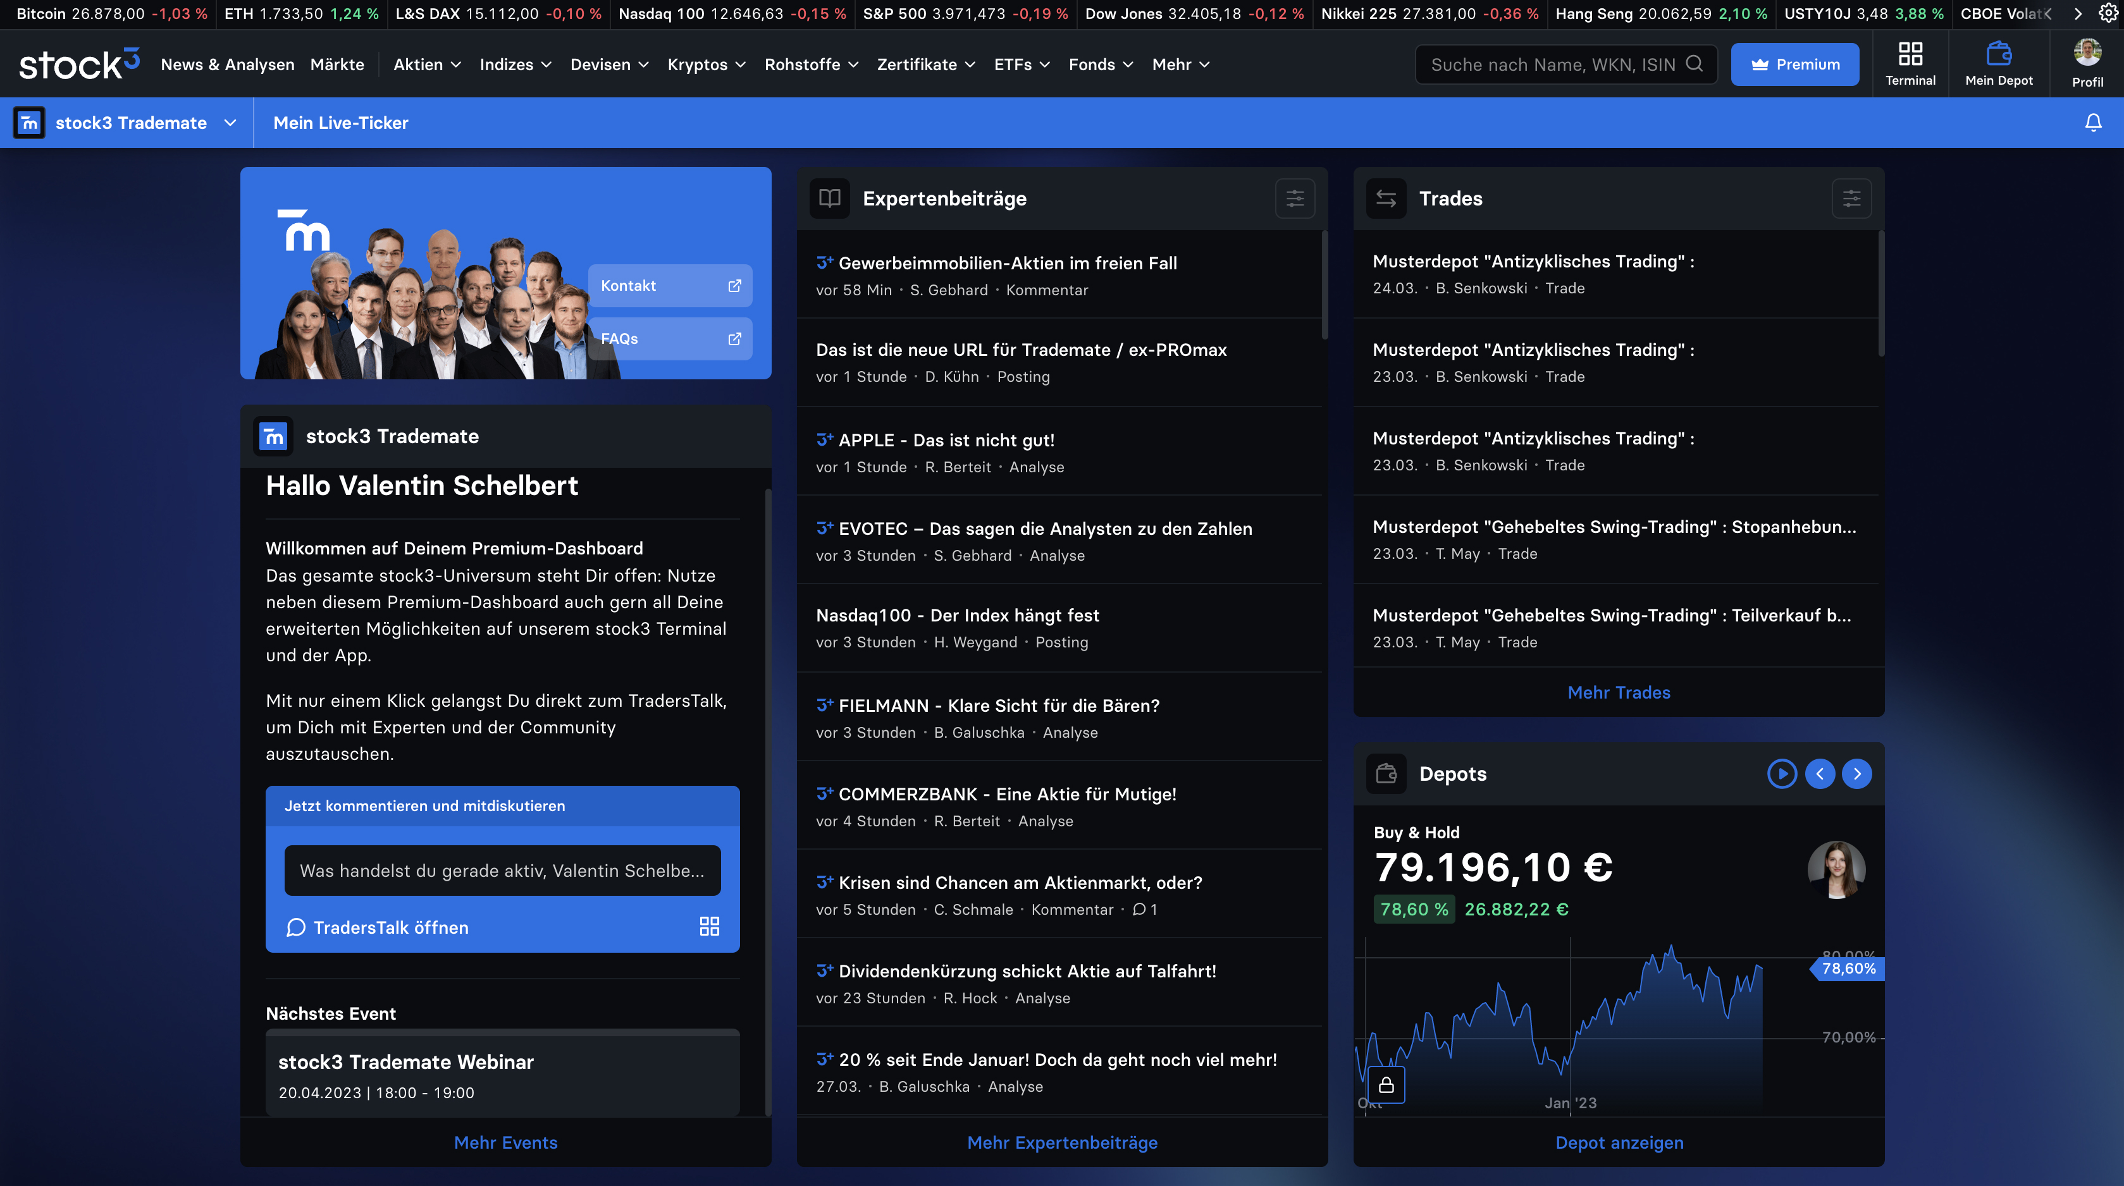This screenshot has width=2124, height=1186.
Task: Click the Bitcoin quote in ticker
Action: tap(111, 14)
